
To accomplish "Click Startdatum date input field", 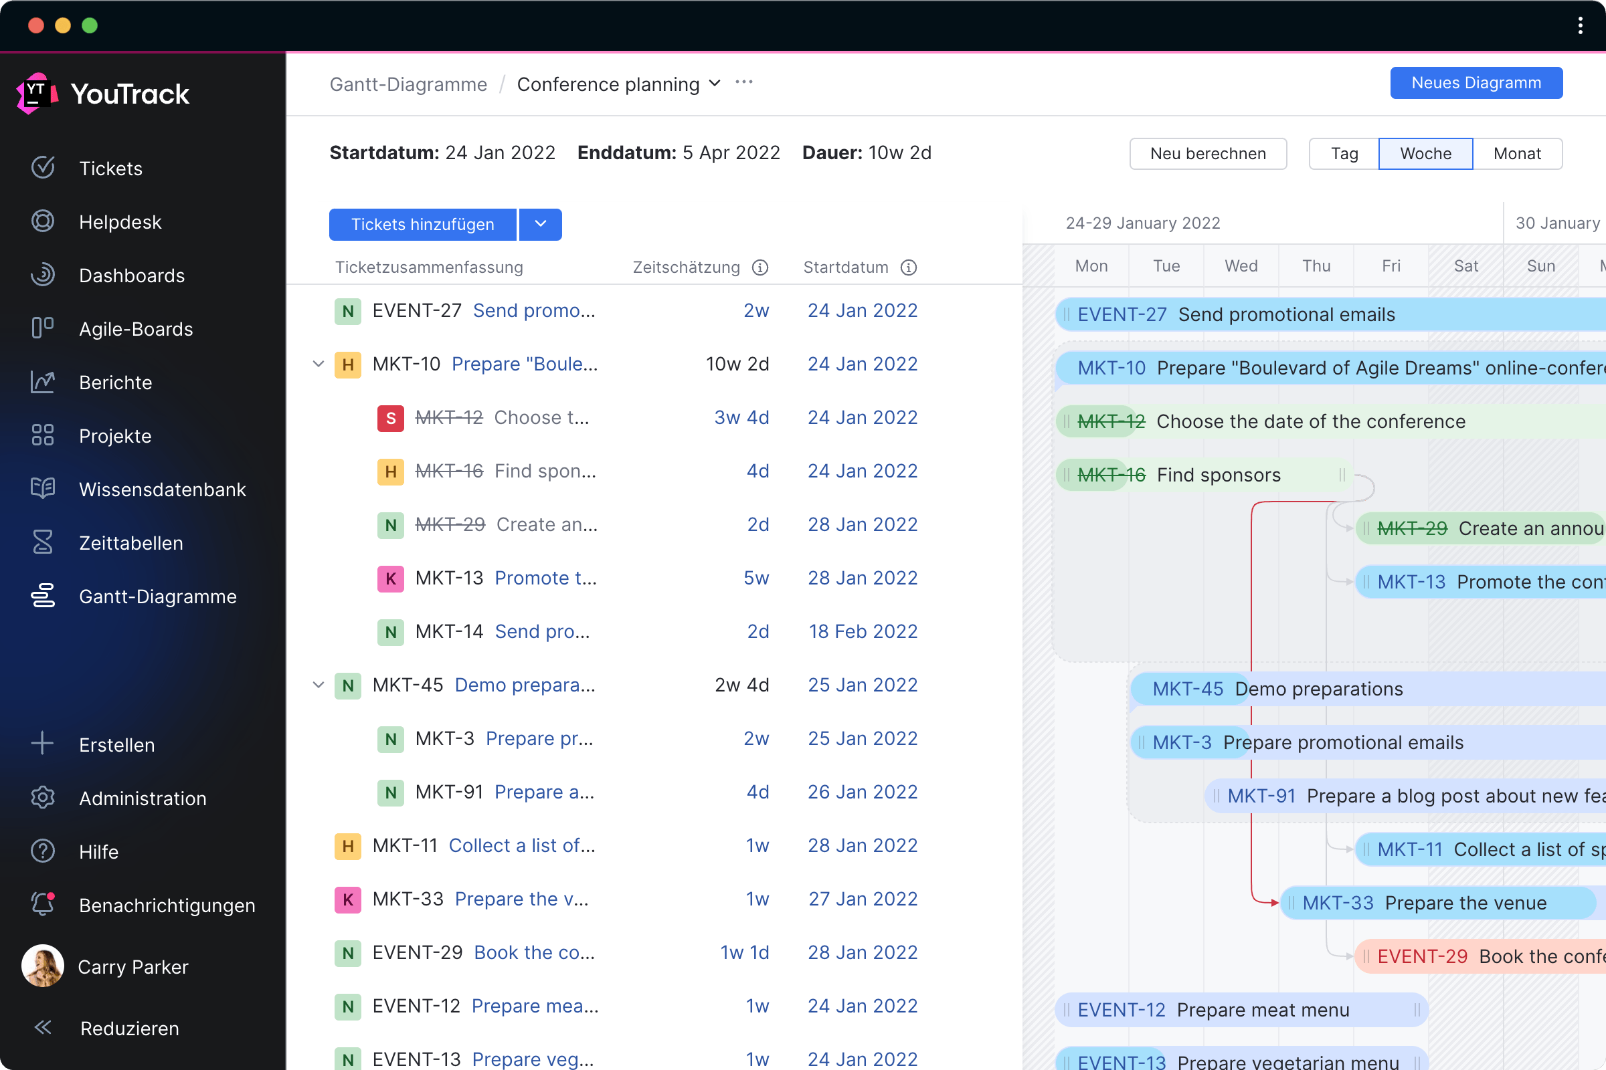I will 499,153.
